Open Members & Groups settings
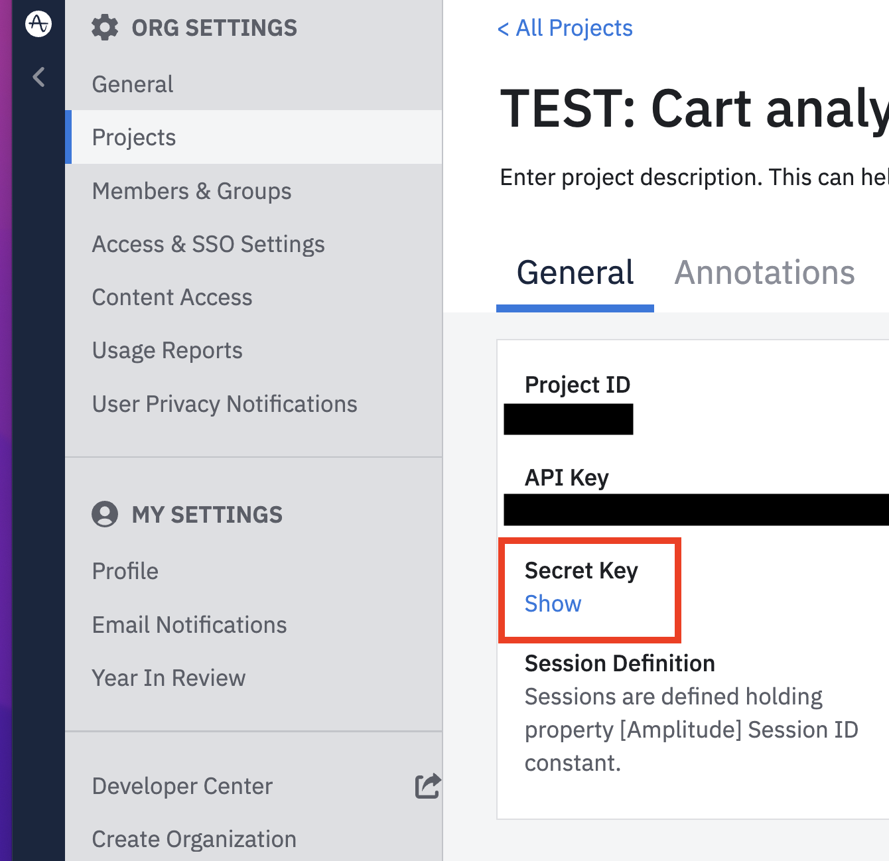Screen dimensions: 889x861 [192, 191]
